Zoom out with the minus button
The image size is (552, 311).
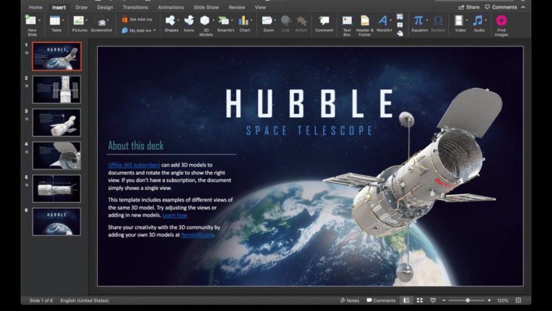(444, 300)
